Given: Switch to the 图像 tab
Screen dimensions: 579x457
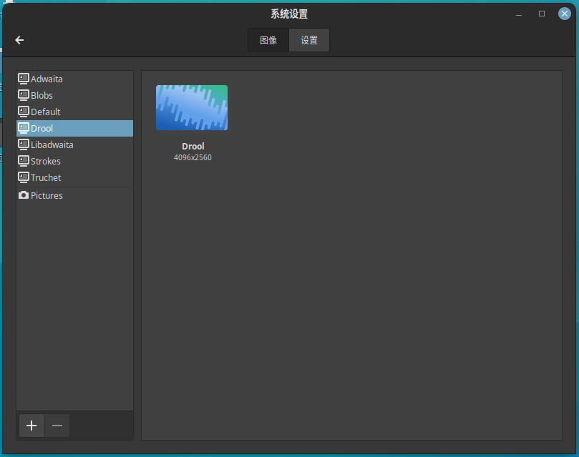Looking at the screenshot, I should coord(268,40).
